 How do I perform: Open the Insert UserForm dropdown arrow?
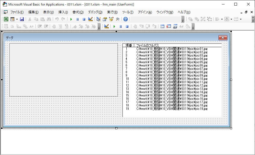click(17, 19)
